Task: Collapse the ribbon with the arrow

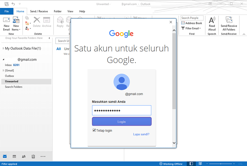Action: (244, 34)
